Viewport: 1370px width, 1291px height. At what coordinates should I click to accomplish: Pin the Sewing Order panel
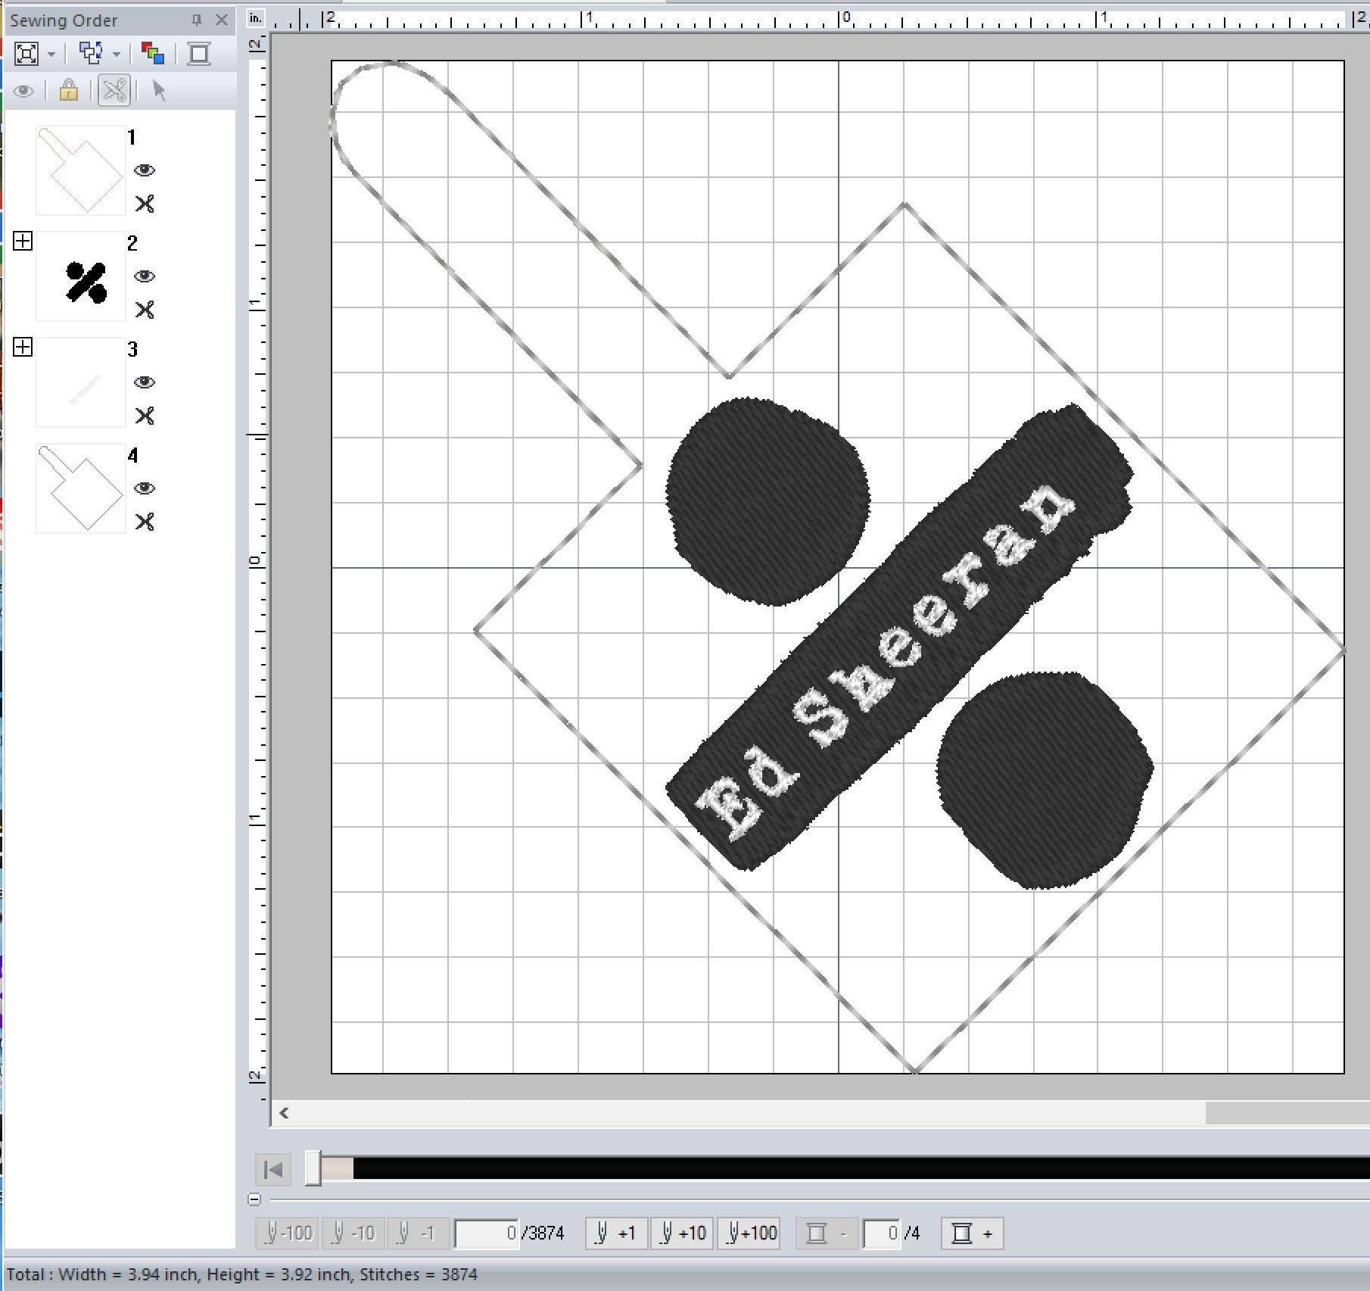197,20
